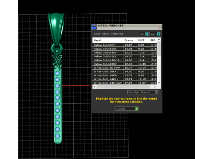Toggle the GV library button
The image size is (213, 159).
(x=144, y=34)
